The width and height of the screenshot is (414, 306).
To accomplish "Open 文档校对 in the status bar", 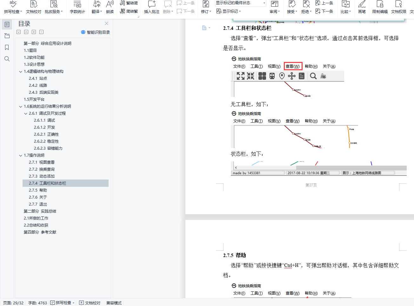I will pyautogui.click(x=90, y=303).
